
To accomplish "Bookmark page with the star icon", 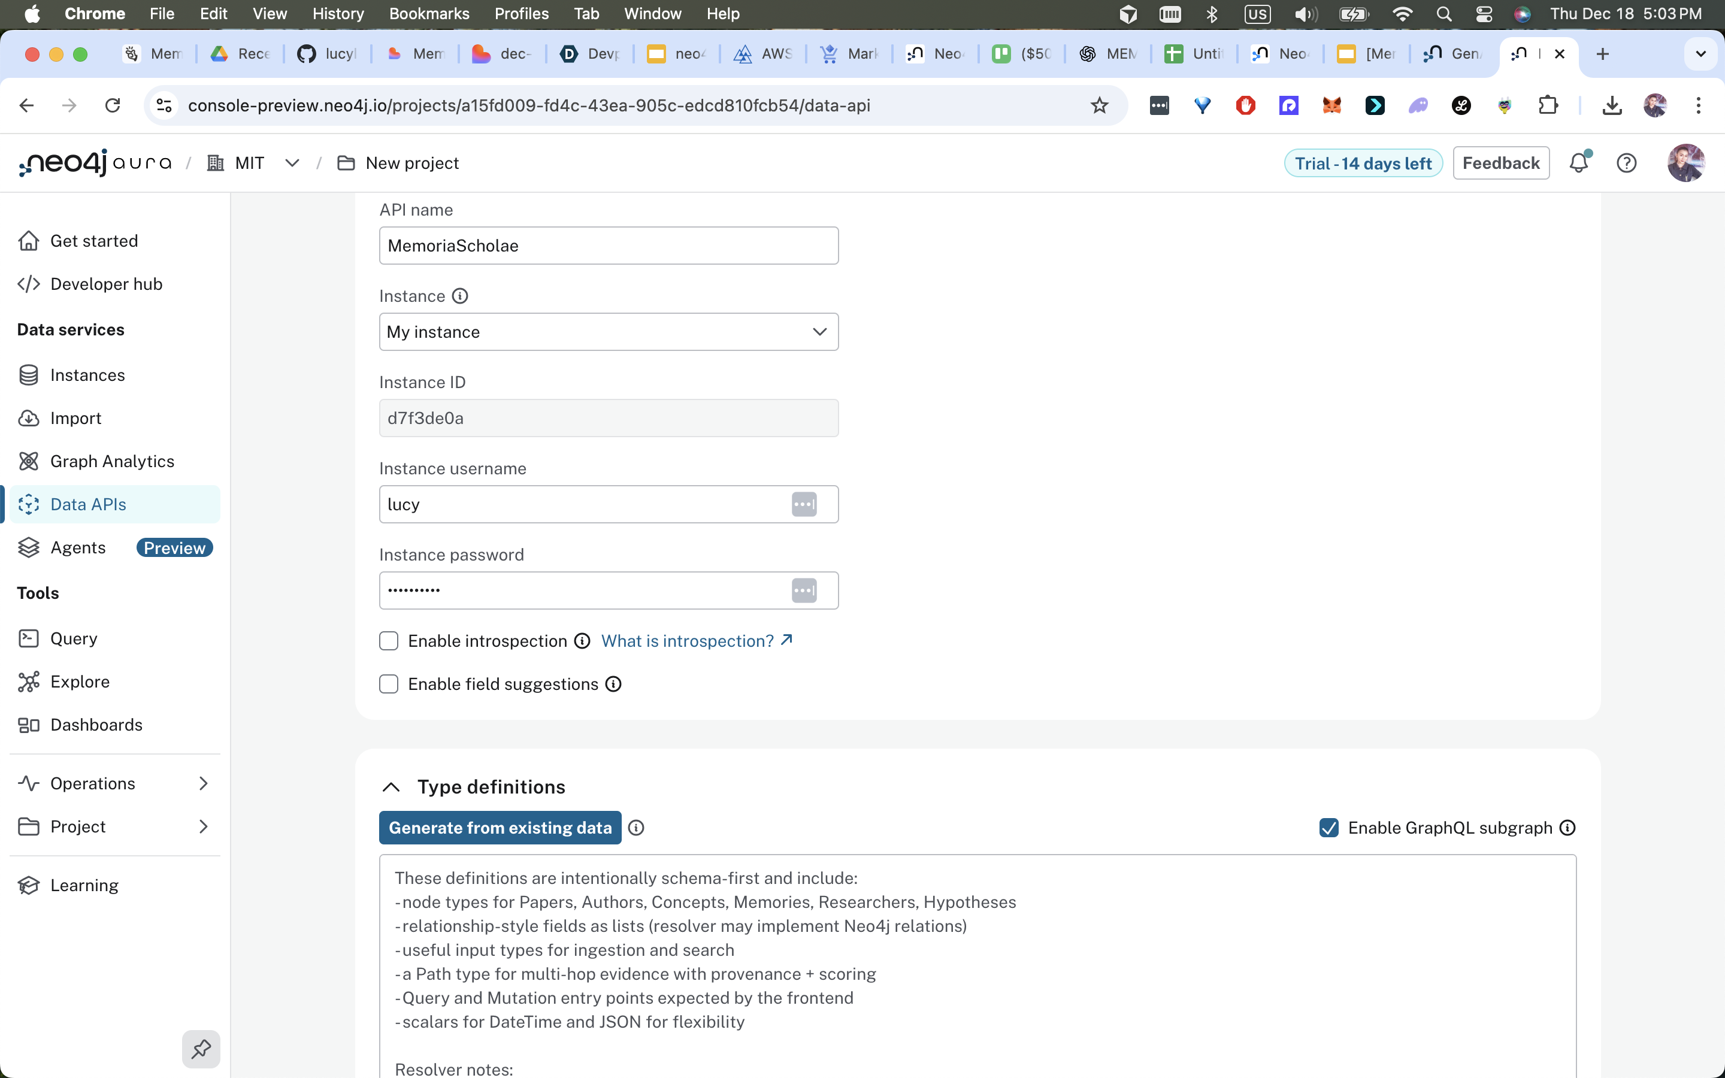I will pos(1099,105).
